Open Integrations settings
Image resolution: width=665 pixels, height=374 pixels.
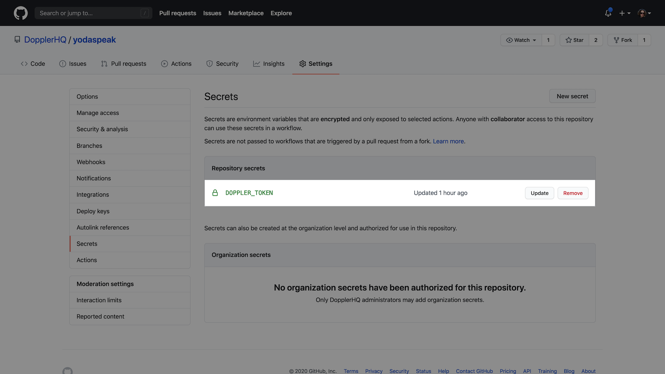pyautogui.click(x=130, y=195)
